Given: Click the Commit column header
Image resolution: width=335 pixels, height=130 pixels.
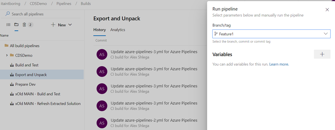Looking at the screenshot, I should pyautogui.click(x=101, y=41).
